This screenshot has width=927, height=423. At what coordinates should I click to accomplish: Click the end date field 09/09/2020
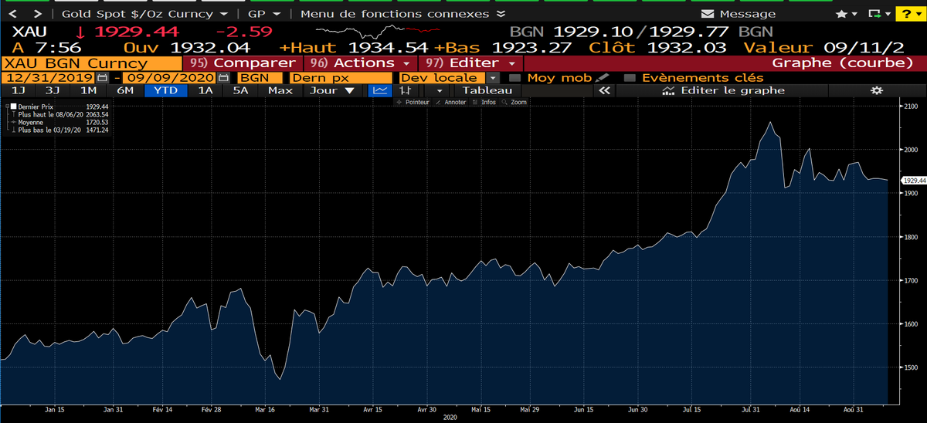coord(171,78)
